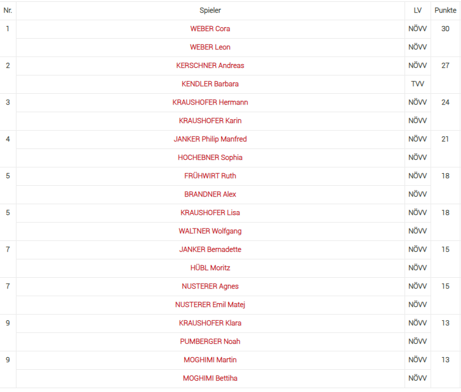
Task: Click the Punkte column header
Action: tap(445, 10)
